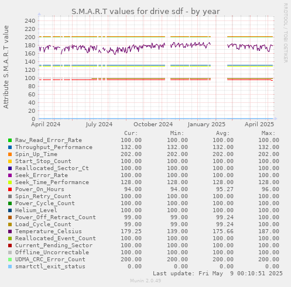Image resolution: width=291 pixels, height=287 pixels.
Task: Click the July 2024 x-axis label
Action: (x=99, y=125)
